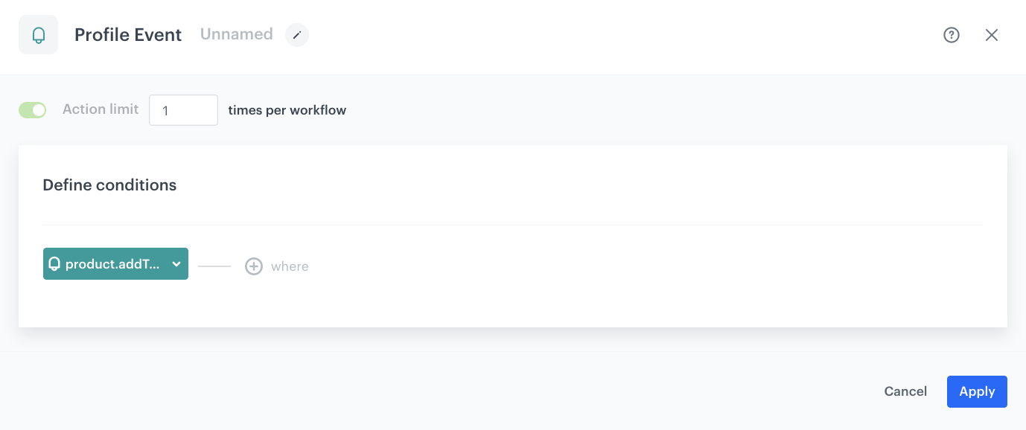
Task: Disable the Action limit toggle
Action: 33,110
